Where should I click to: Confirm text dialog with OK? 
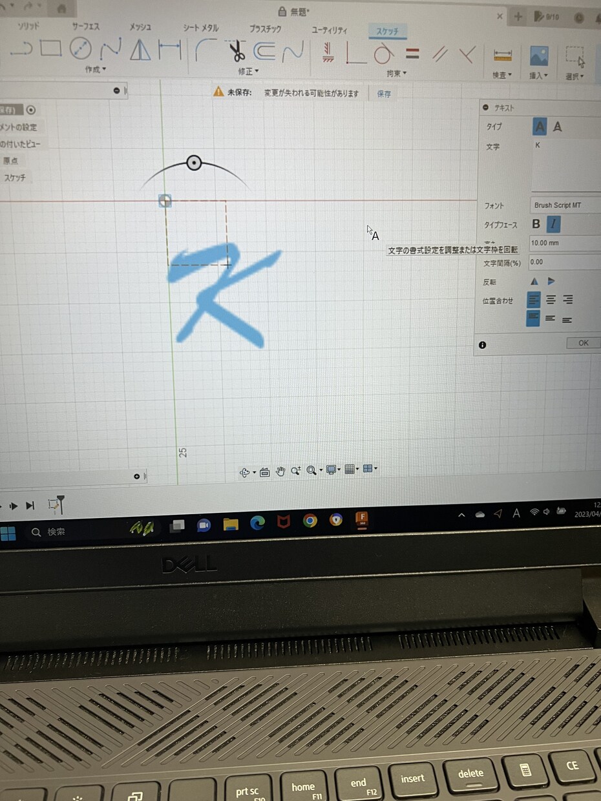(584, 343)
